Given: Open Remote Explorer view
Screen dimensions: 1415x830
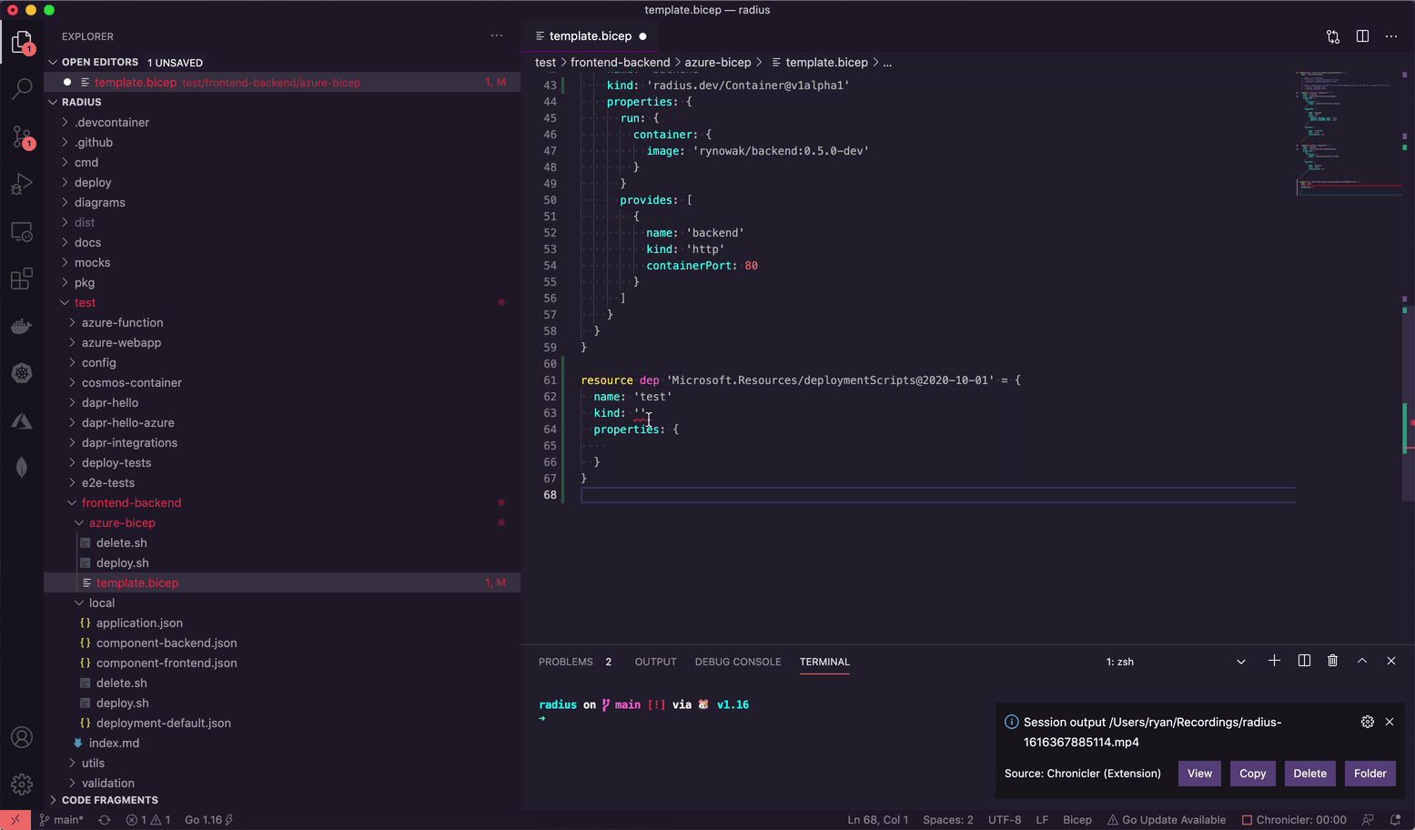Looking at the screenshot, I should click(22, 231).
